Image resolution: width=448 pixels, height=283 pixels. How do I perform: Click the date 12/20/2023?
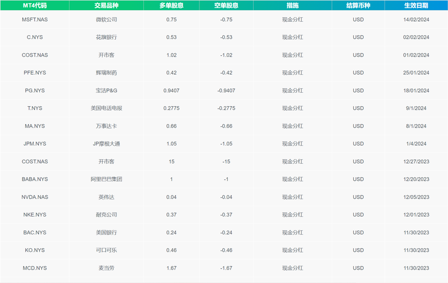click(x=416, y=179)
